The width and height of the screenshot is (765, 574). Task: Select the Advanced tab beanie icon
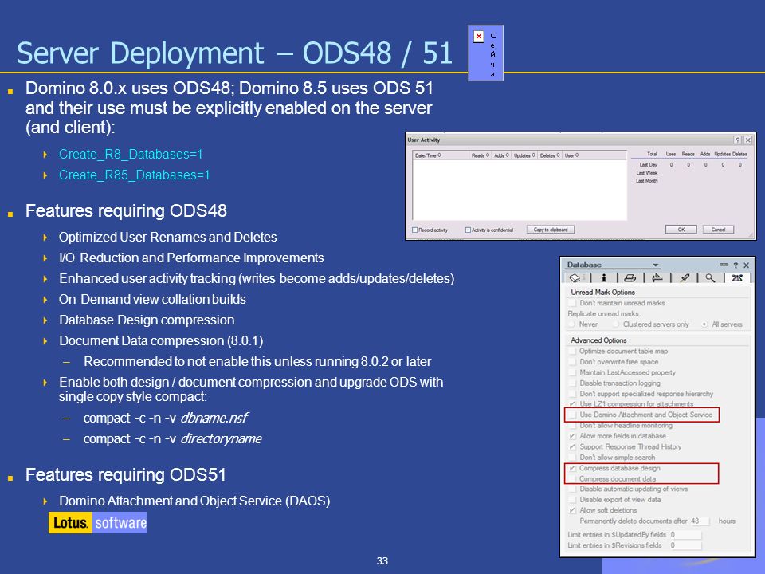(x=737, y=277)
